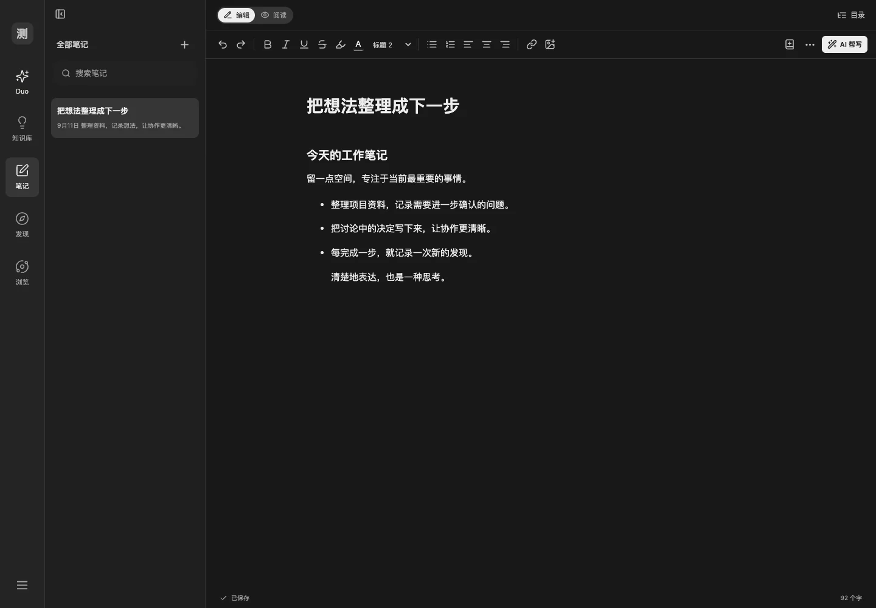
Task: Toggle underline formatting
Action: 304,44
